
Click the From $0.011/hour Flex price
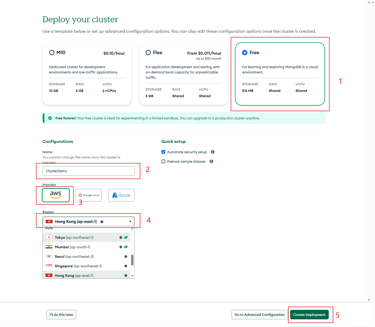pyautogui.click(x=204, y=53)
